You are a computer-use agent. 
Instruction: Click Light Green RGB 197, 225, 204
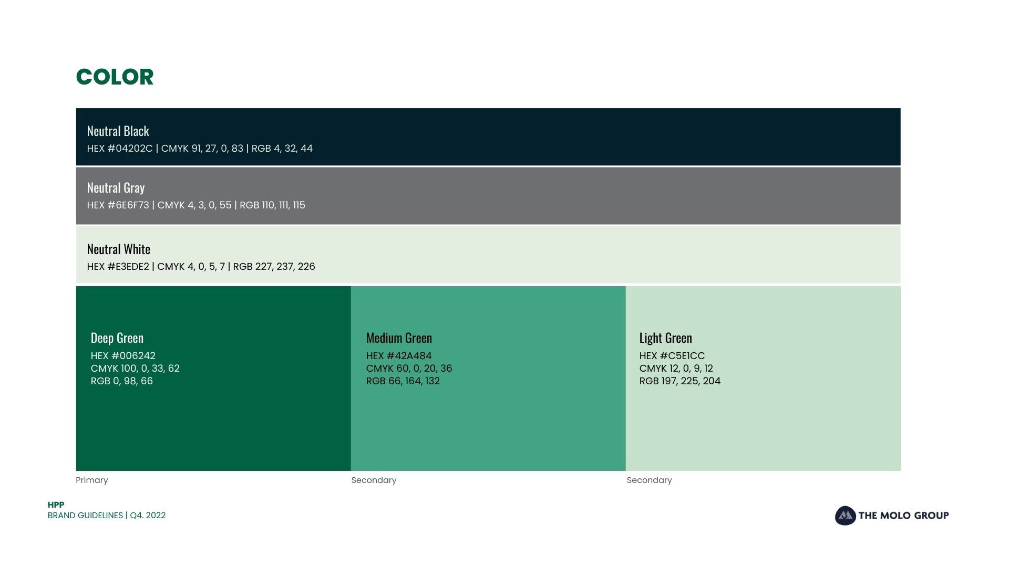pyautogui.click(x=679, y=381)
